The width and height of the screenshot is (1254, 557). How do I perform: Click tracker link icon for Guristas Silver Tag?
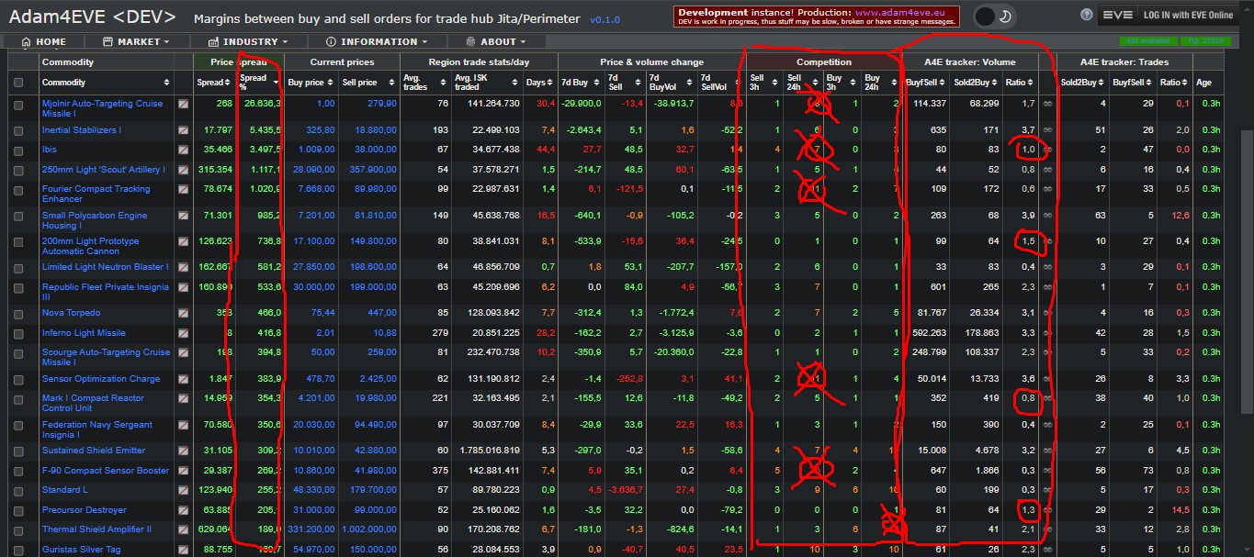pyautogui.click(x=1047, y=550)
